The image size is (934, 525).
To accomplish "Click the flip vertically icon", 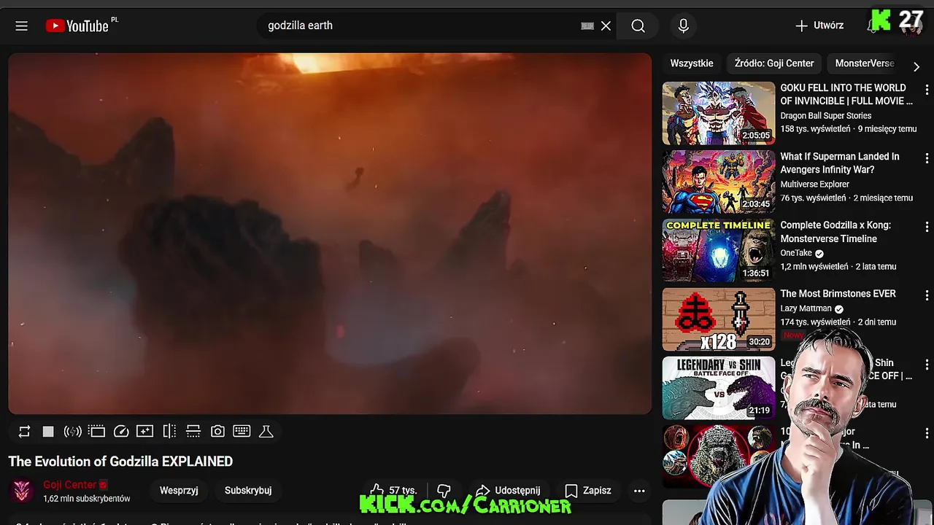I will point(193,432).
